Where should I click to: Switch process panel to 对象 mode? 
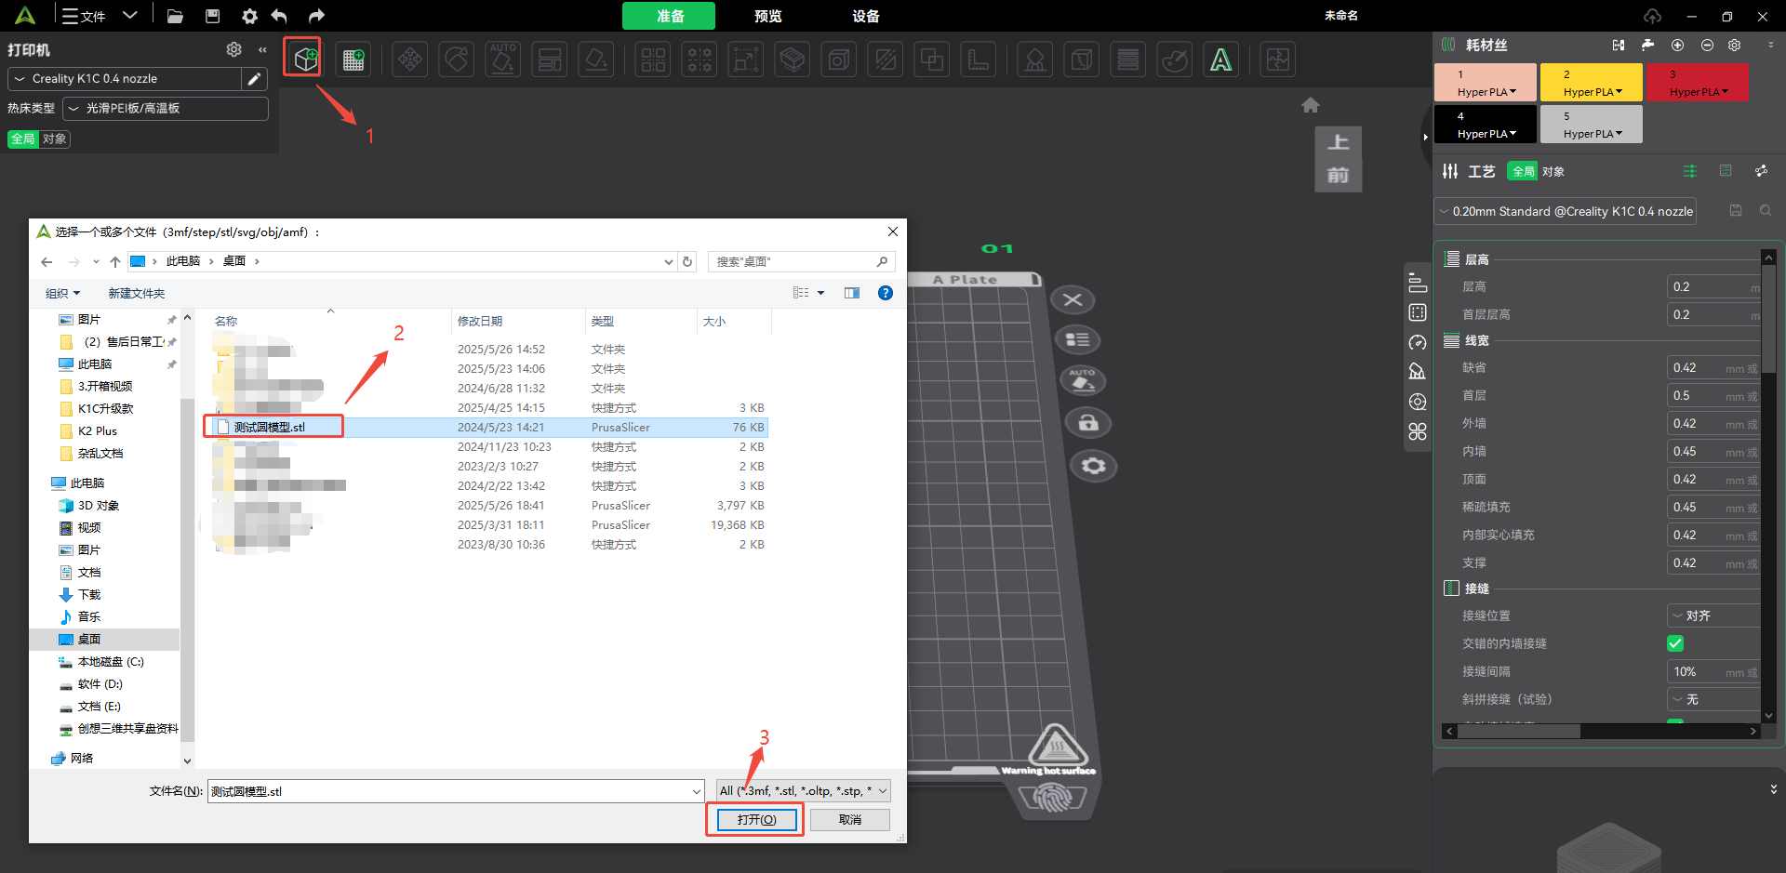1553,171
